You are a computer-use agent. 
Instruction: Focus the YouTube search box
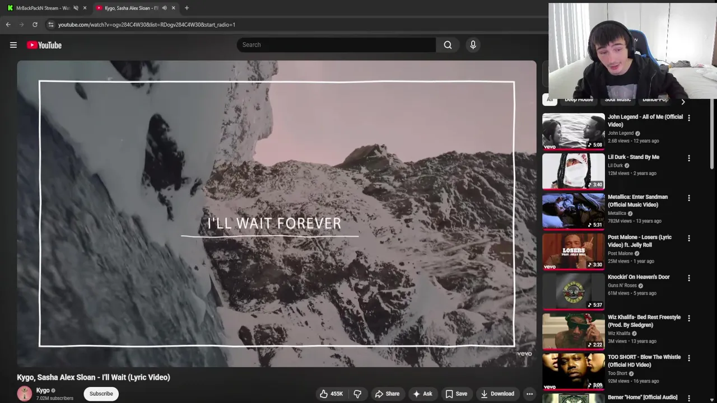pyautogui.click(x=336, y=45)
